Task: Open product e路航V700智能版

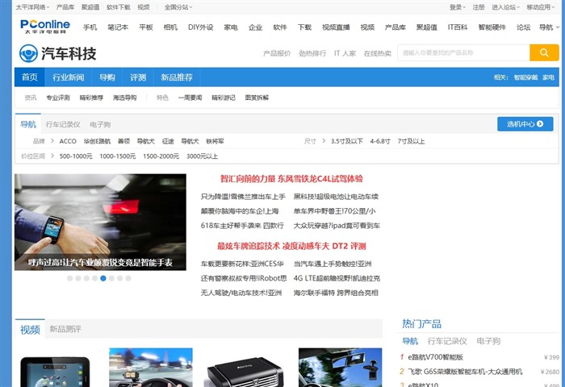Action: [x=435, y=357]
